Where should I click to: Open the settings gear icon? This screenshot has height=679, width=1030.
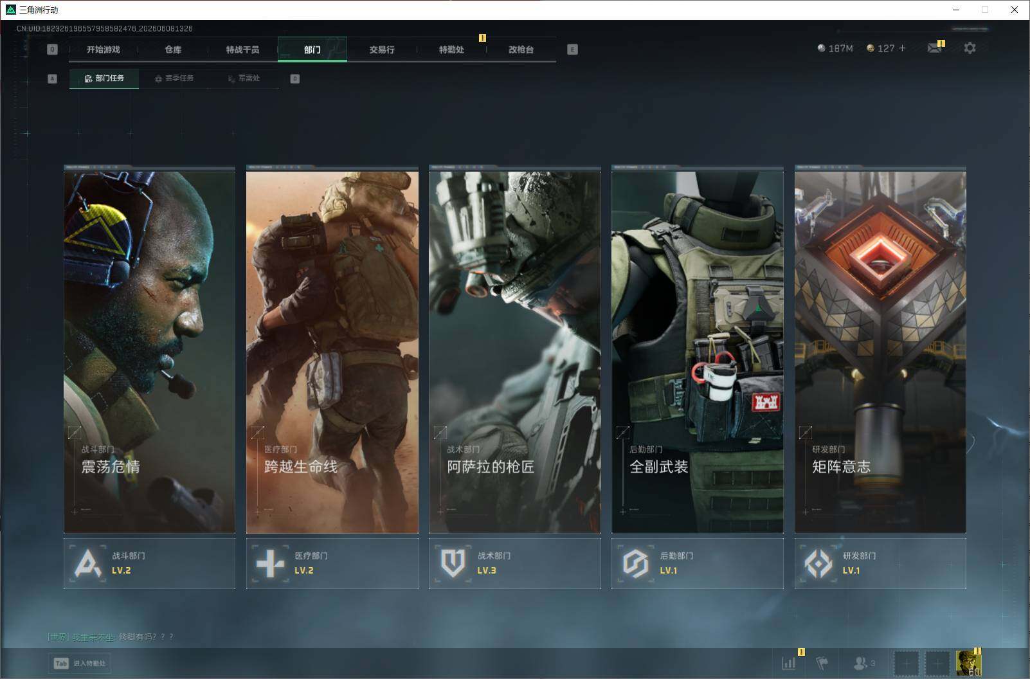tap(970, 48)
